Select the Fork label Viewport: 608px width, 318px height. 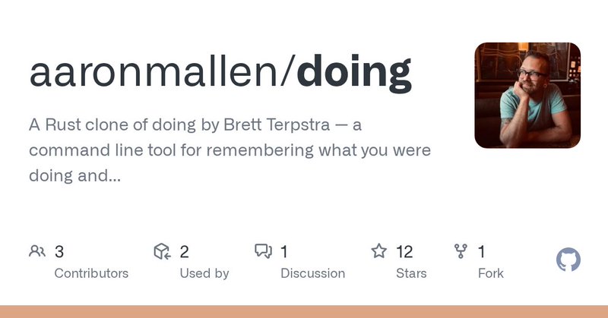click(x=490, y=273)
